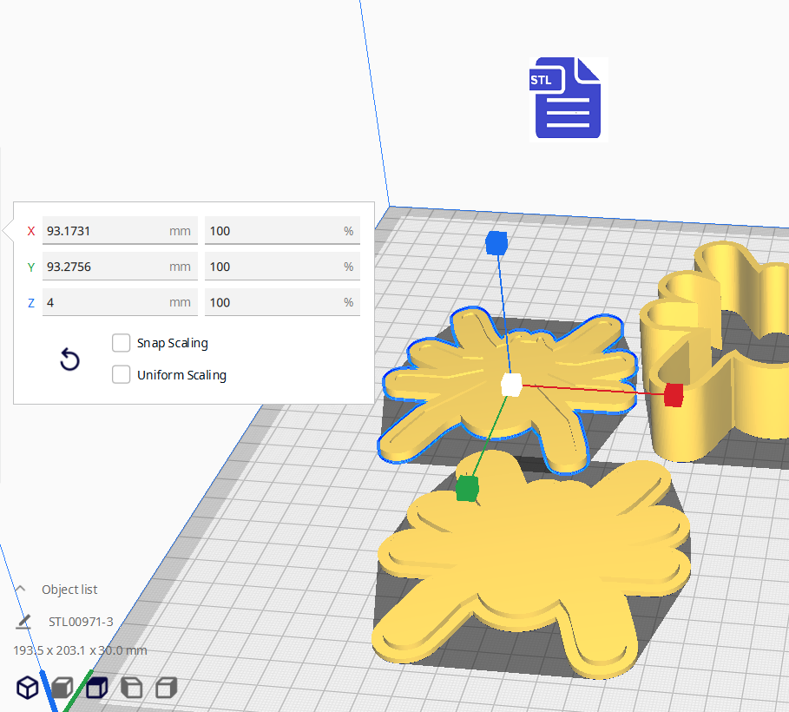Image resolution: width=789 pixels, height=712 pixels.
Task: Reset the scale with the circular arrow
Action: tap(69, 359)
